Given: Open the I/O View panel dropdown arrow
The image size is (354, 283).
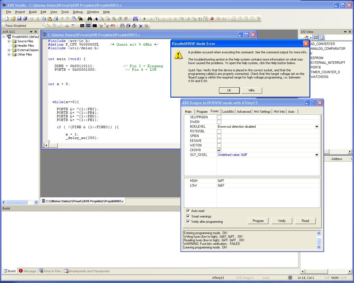Looking at the screenshot, I should click(x=345, y=32).
